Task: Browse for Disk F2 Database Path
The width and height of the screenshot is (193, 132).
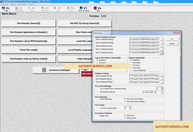Action: 162,53
